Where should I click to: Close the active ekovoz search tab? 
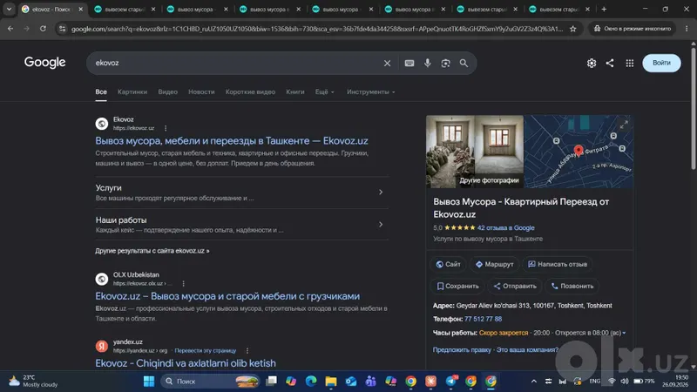(80, 9)
